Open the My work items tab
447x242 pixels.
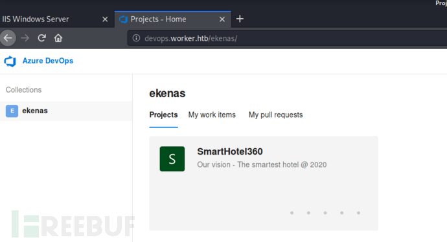click(212, 115)
